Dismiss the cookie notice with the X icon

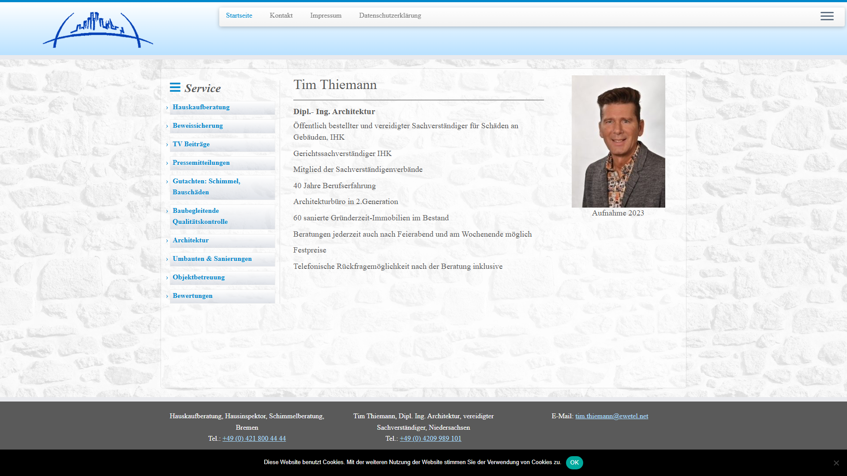[x=836, y=463]
